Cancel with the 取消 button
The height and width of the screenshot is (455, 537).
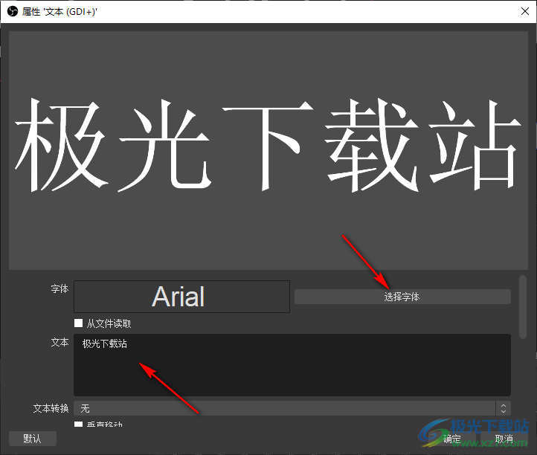pos(504,439)
